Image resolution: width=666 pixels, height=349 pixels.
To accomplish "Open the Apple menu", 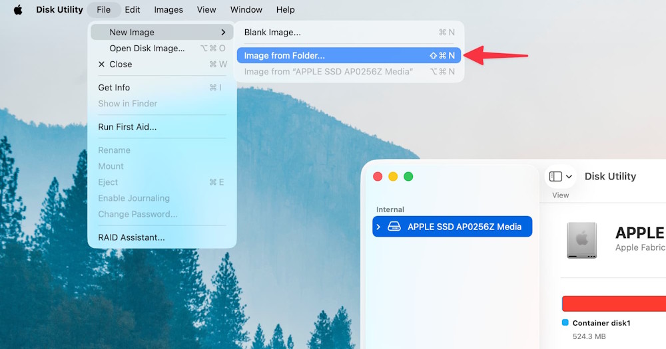I will pos(18,9).
